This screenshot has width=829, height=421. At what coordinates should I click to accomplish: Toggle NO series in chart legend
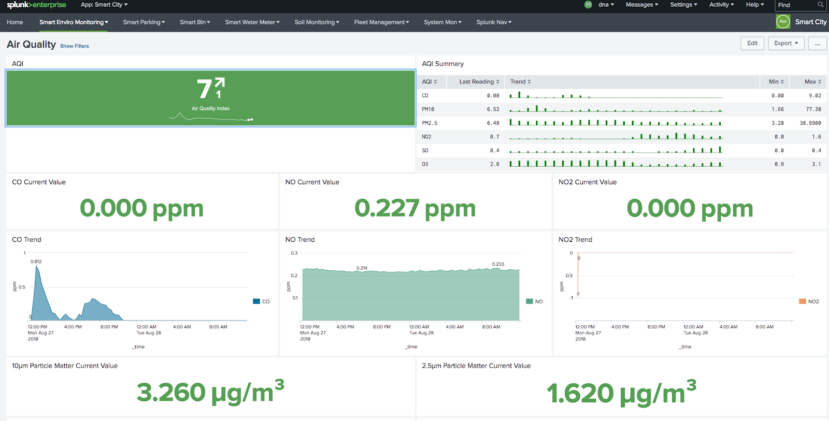[534, 301]
